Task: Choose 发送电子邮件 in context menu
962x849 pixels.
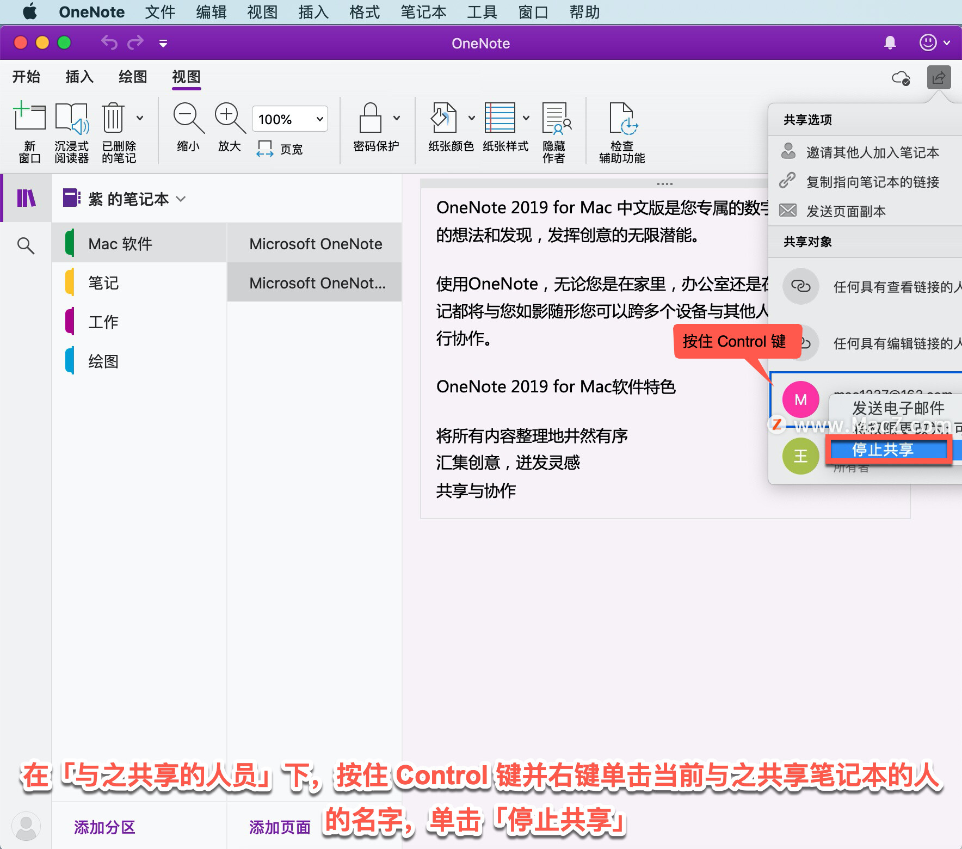Action: (x=897, y=408)
